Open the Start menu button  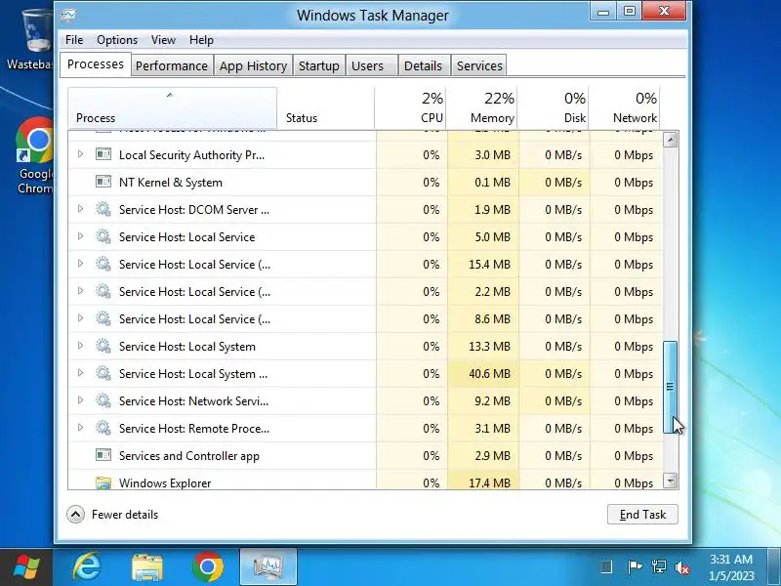click(26, 567)
